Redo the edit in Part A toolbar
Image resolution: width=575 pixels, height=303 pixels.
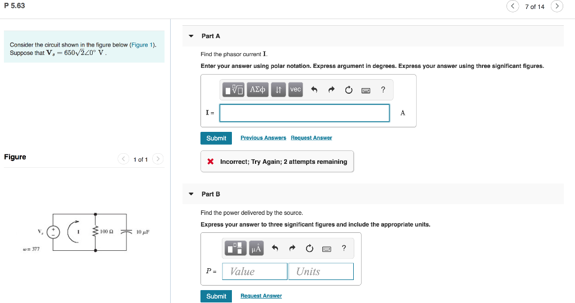coord(331,89)
